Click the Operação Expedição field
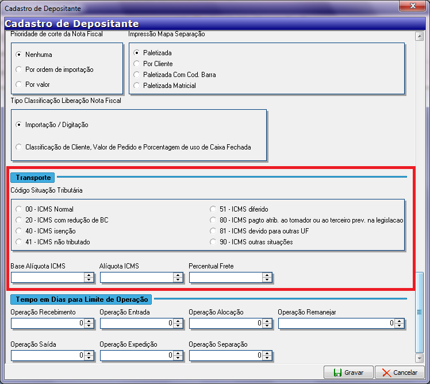430x384 pixels. (x=137, y=355)
